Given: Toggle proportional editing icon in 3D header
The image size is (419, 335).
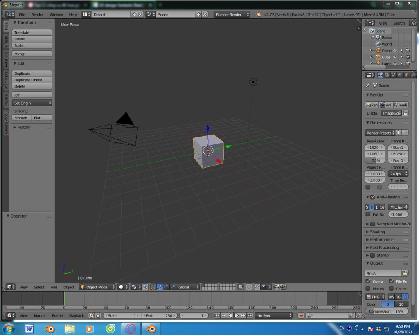Looking at the screenshot, I should coord(249,287).
